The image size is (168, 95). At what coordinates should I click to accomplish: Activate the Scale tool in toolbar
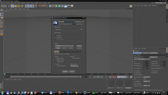tap(16, 6)
